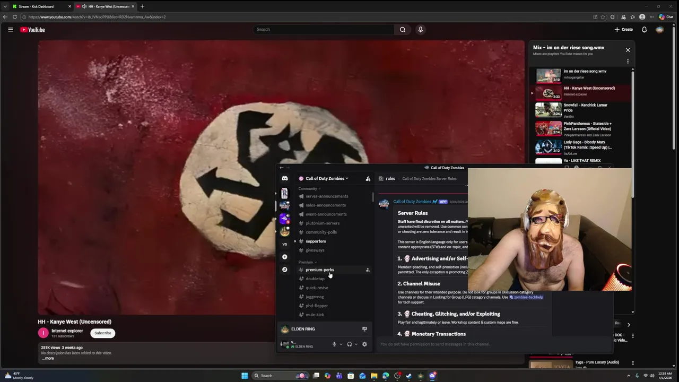Start voice search with the microphone icon
This screenshot has width=679, height=382.
[421, 30]
